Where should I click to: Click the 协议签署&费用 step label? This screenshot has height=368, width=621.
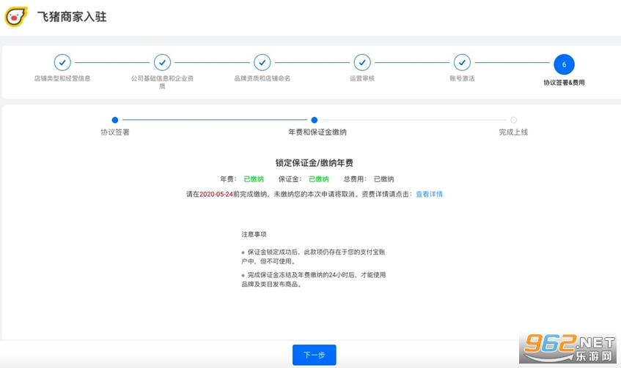pyautogui.click(x=564, y=83)
